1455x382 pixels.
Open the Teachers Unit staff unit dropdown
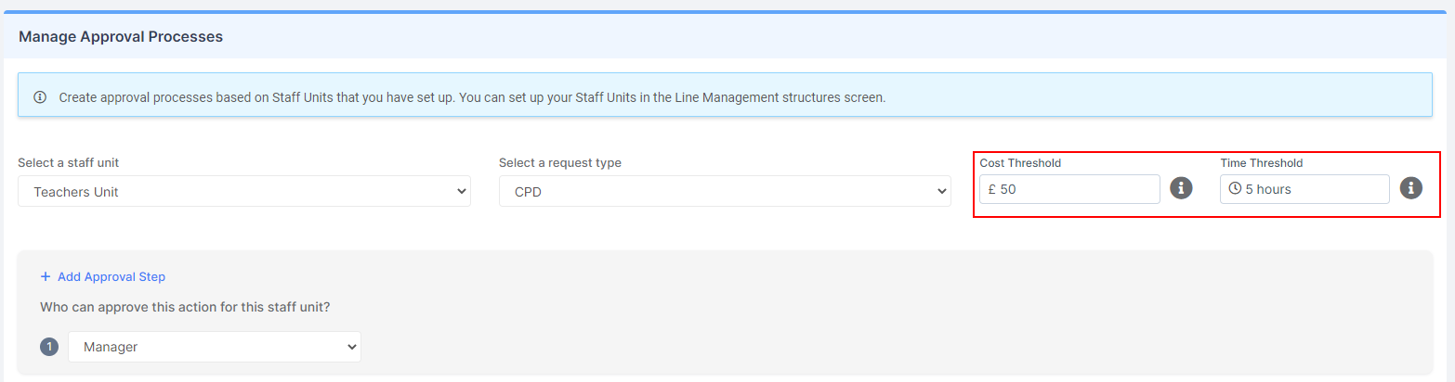(x=243, y=192)
